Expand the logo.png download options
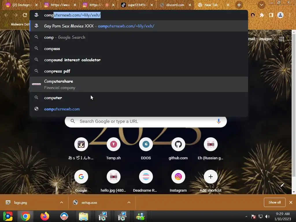 (x=62, y=202)
